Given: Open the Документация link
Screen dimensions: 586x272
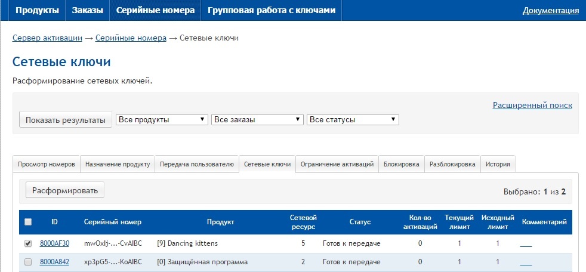Looking at the screenshot, I should pyautogui.click(x=550, y=10).
